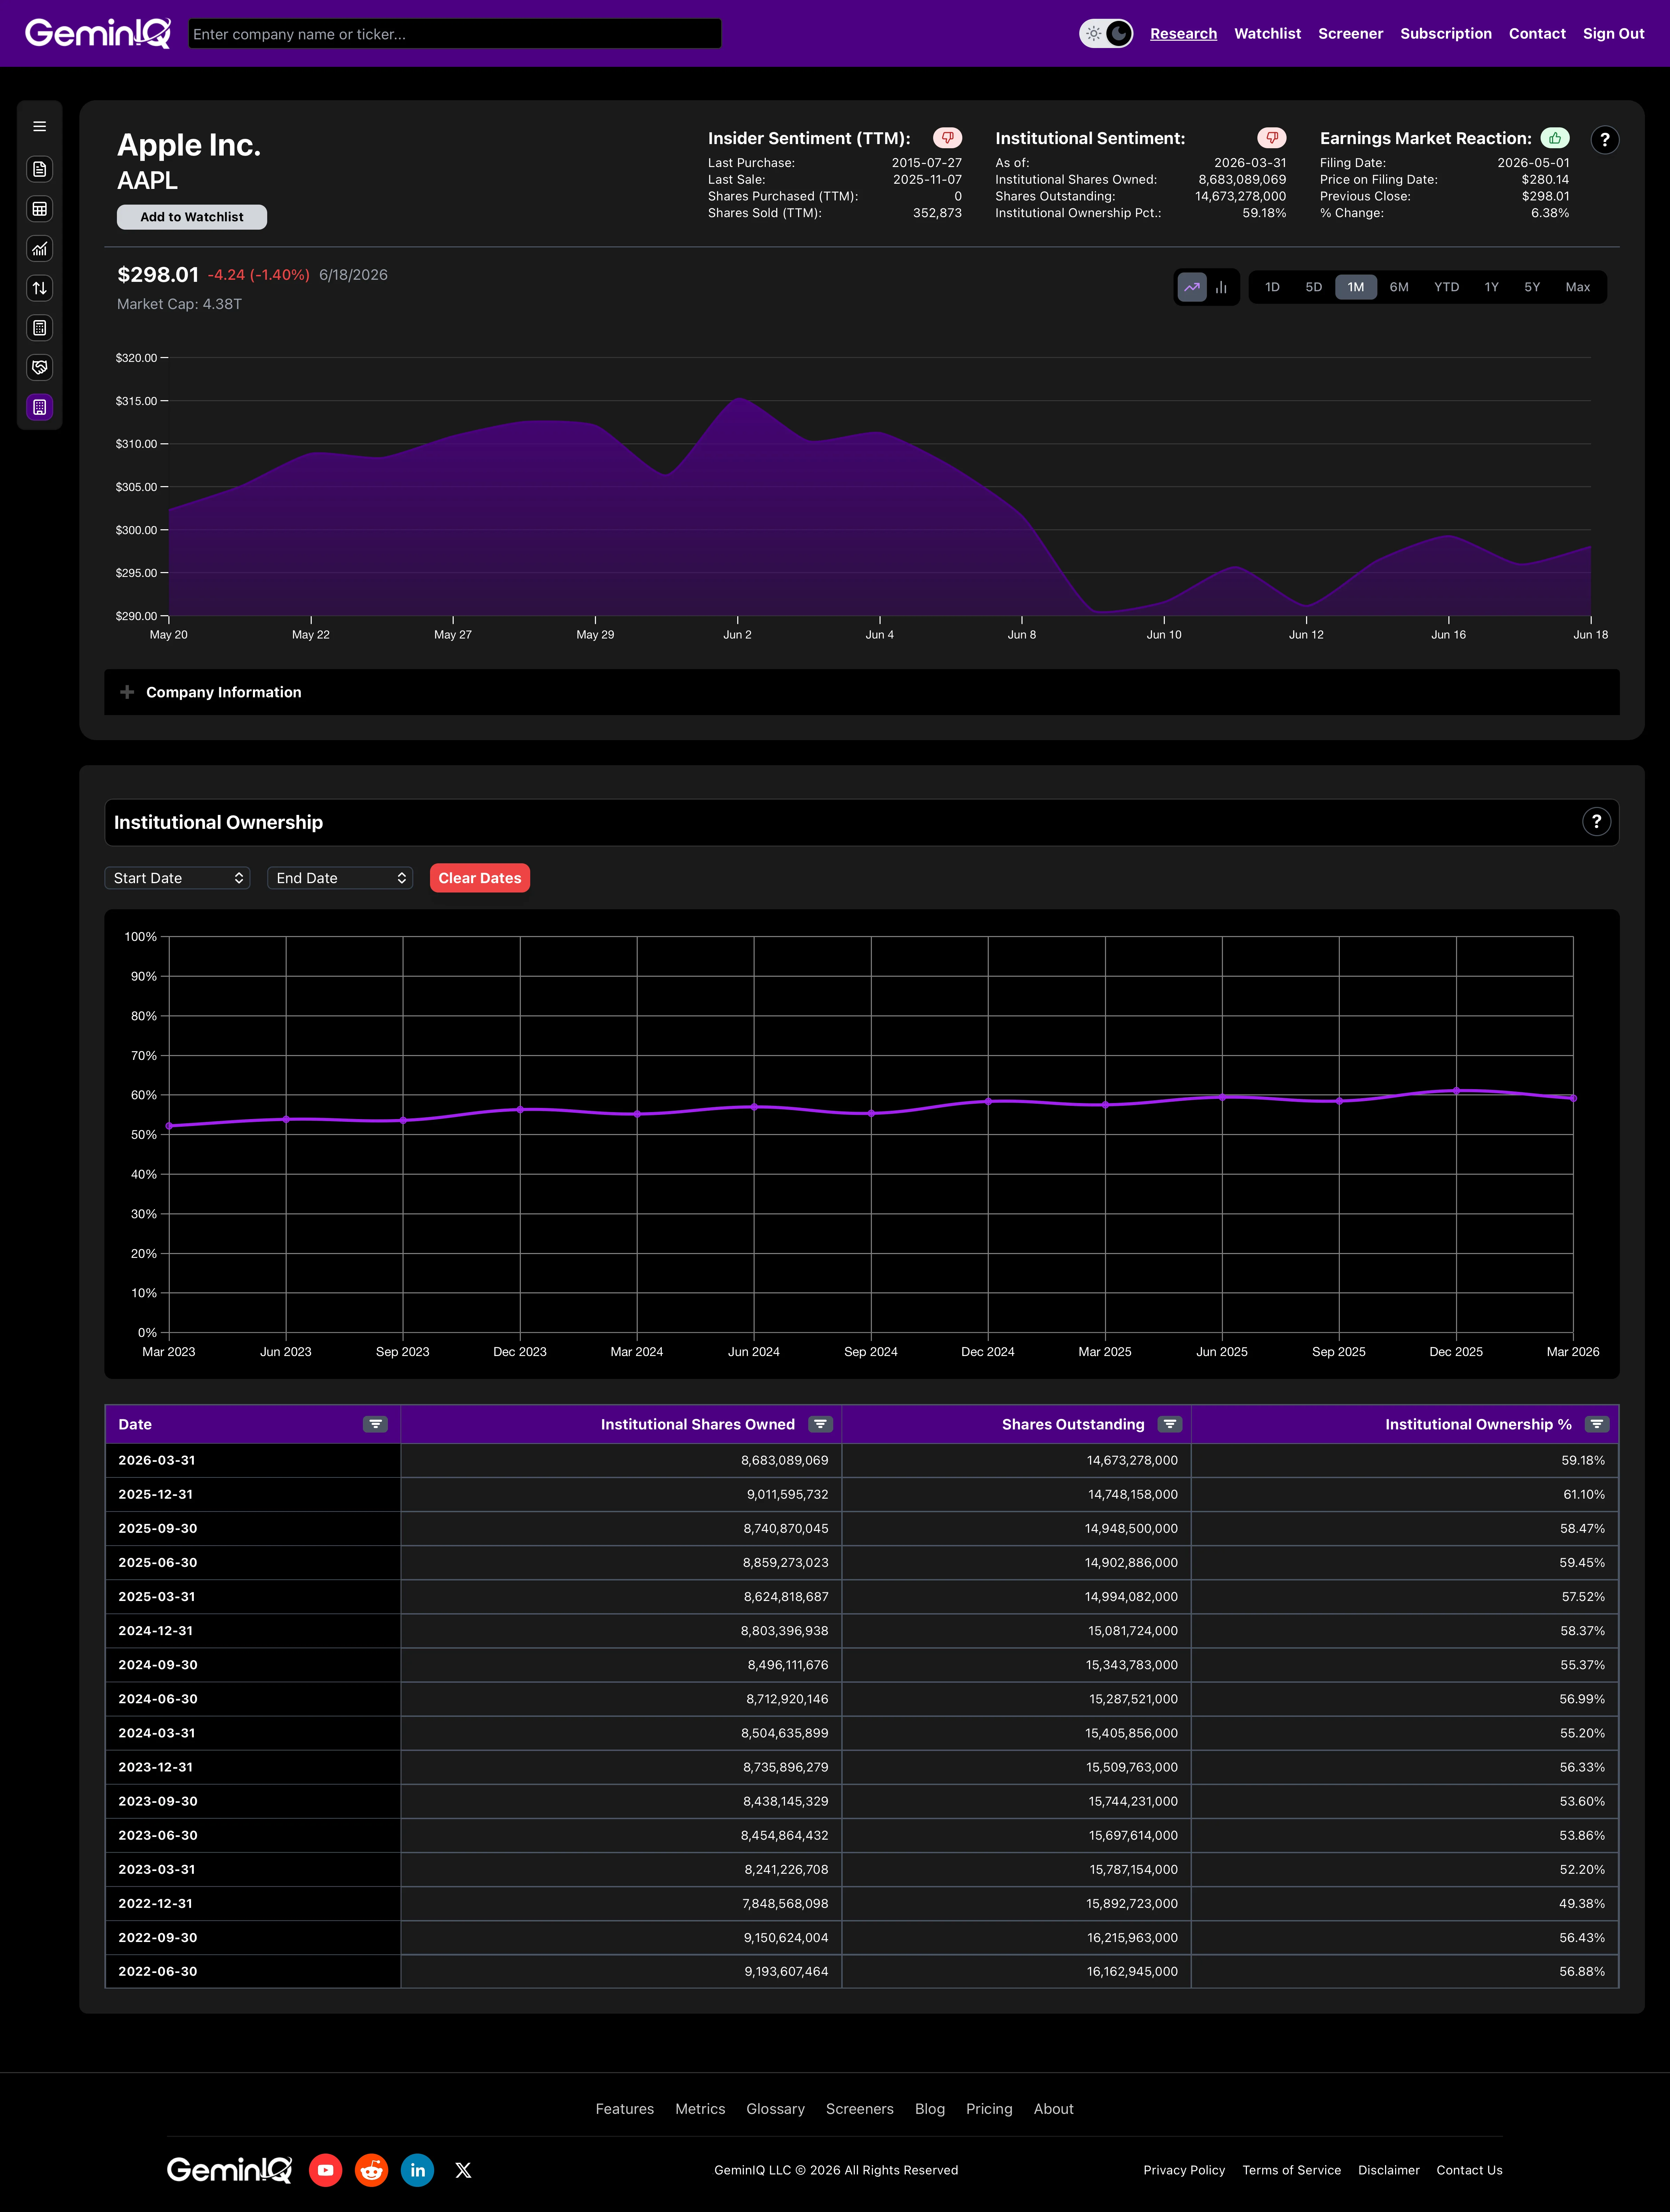Open the Contact Us footer link
1670x2212 pixels.
(1470, 2170)
